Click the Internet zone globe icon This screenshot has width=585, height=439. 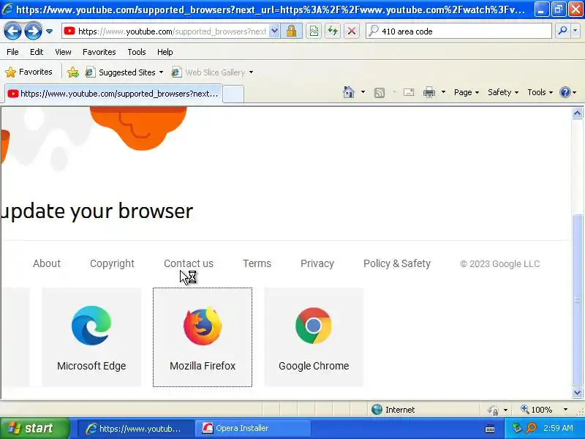(x=377, y=410)
